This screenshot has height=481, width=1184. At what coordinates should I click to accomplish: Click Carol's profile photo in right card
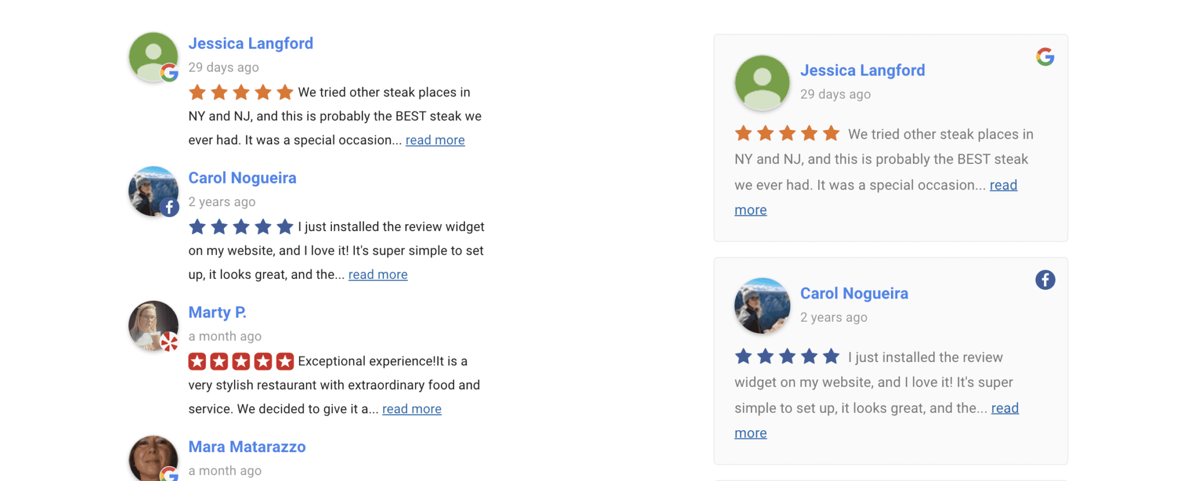(x=762, y=305)
